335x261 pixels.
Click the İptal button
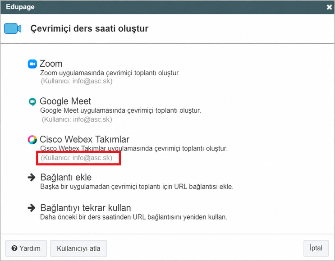(316, 248)
